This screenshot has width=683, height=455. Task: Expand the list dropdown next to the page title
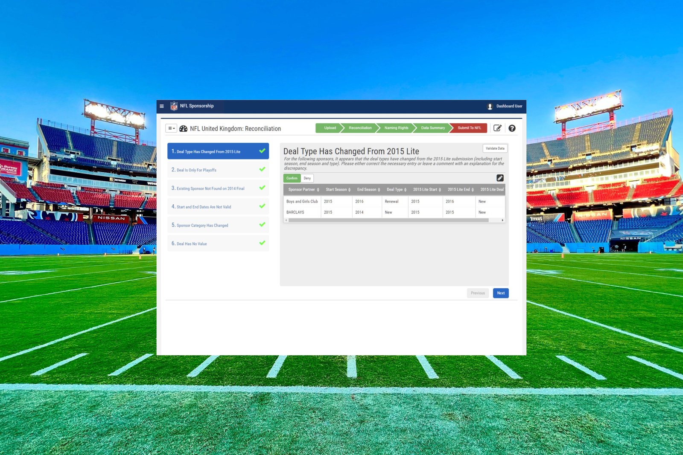tap(171, 128)
